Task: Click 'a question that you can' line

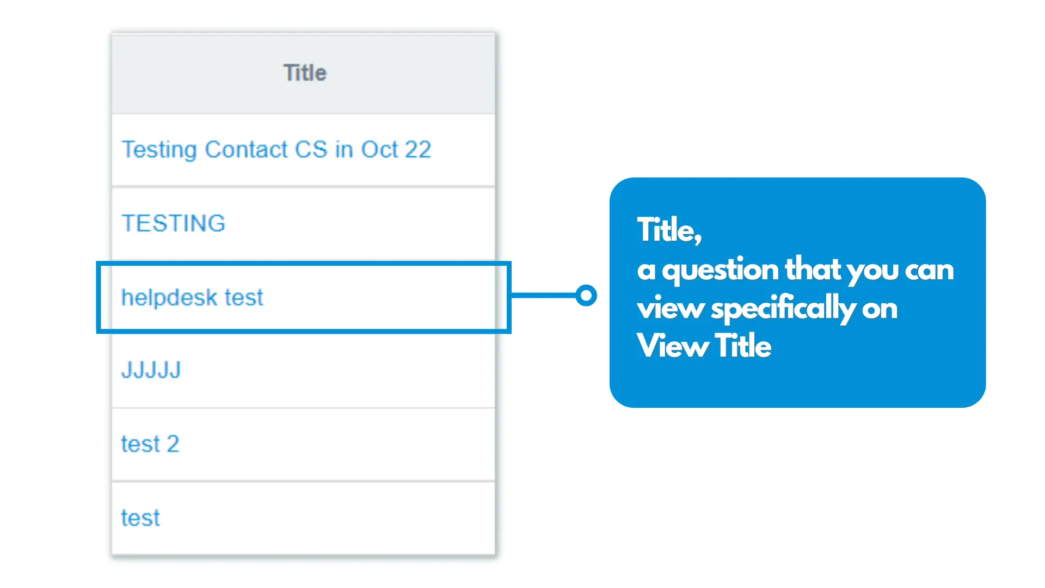Action: 796,269
